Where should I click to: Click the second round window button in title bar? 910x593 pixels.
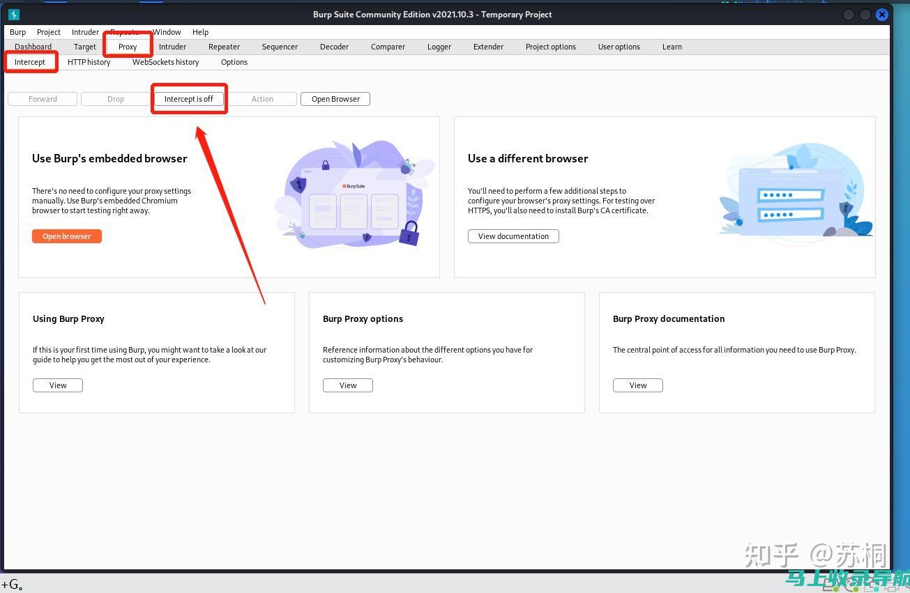point(865,14)
